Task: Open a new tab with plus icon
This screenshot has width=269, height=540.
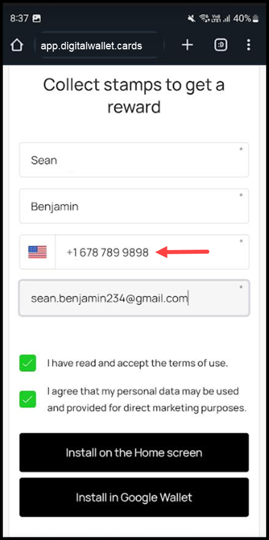Action: (187, 45)
